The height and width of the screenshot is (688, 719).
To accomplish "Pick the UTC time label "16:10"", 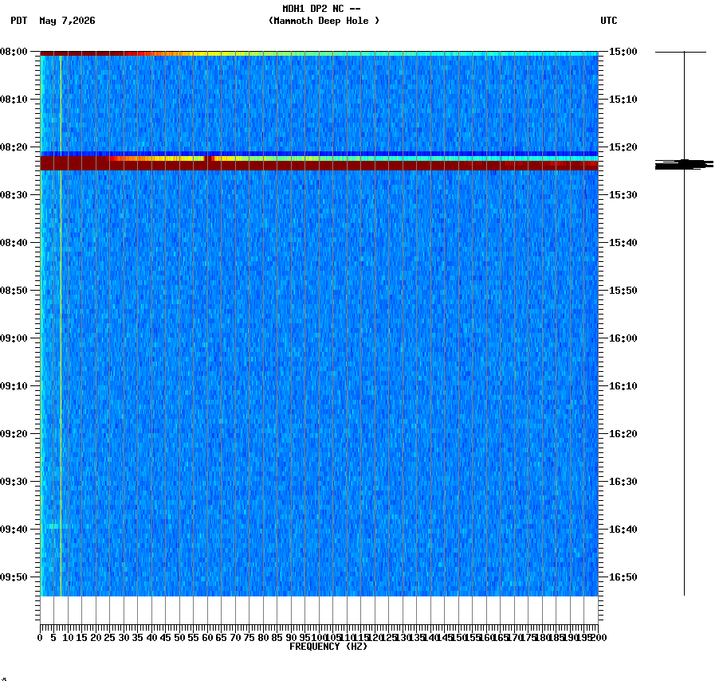I will pos(623,386).
